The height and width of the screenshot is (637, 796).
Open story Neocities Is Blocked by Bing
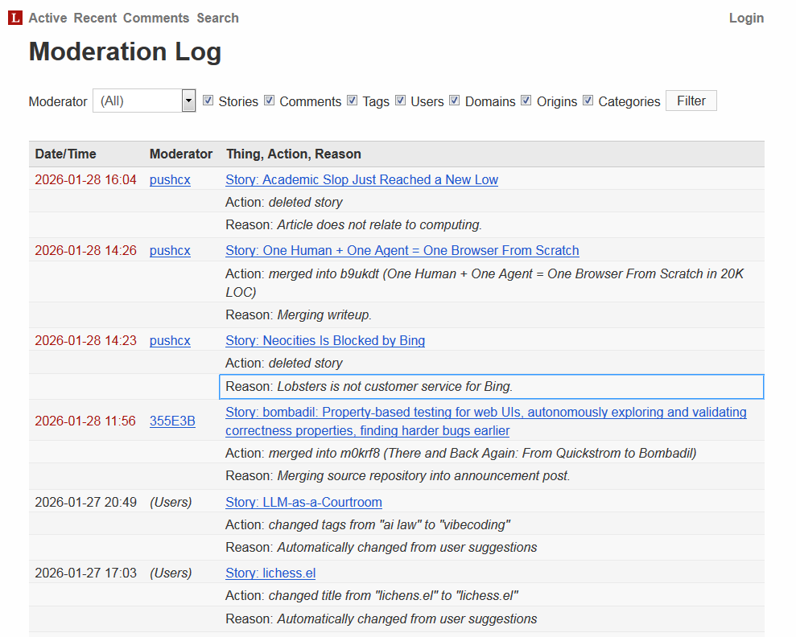(x=325, y=340)
